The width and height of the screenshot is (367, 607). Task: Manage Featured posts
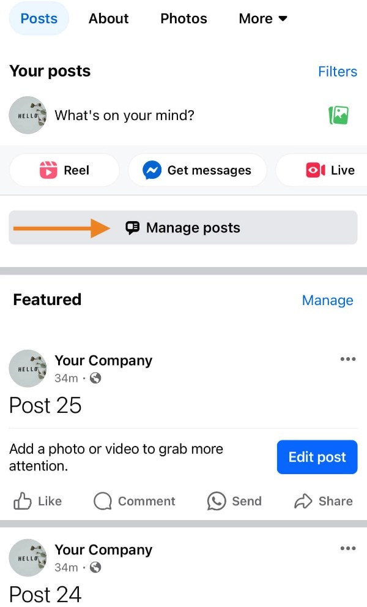[x=327, y=300]
